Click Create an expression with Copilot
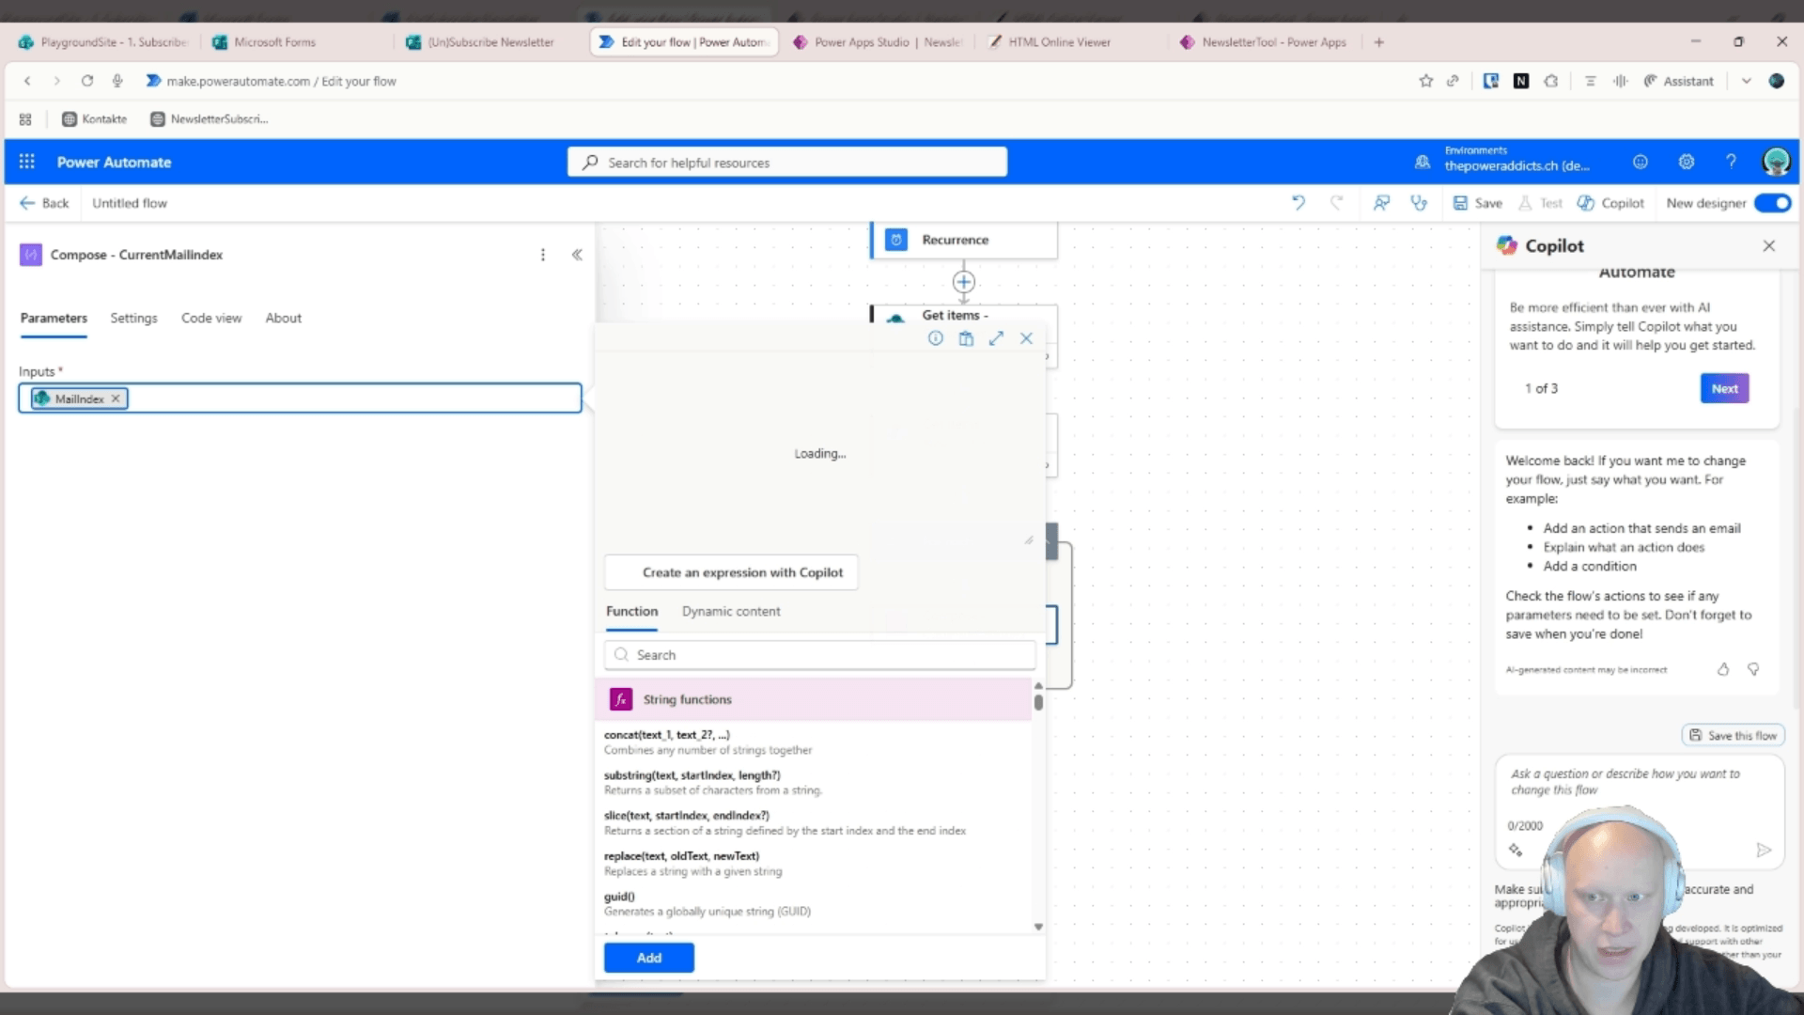Image resolution: width=1804 pixels, height=1015 pixels. coord(731,572)
